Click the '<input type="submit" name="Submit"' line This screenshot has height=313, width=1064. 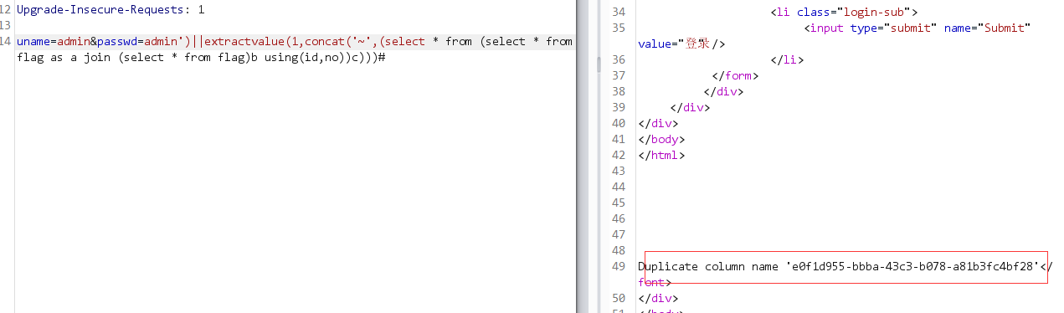[x=917, y=28]
